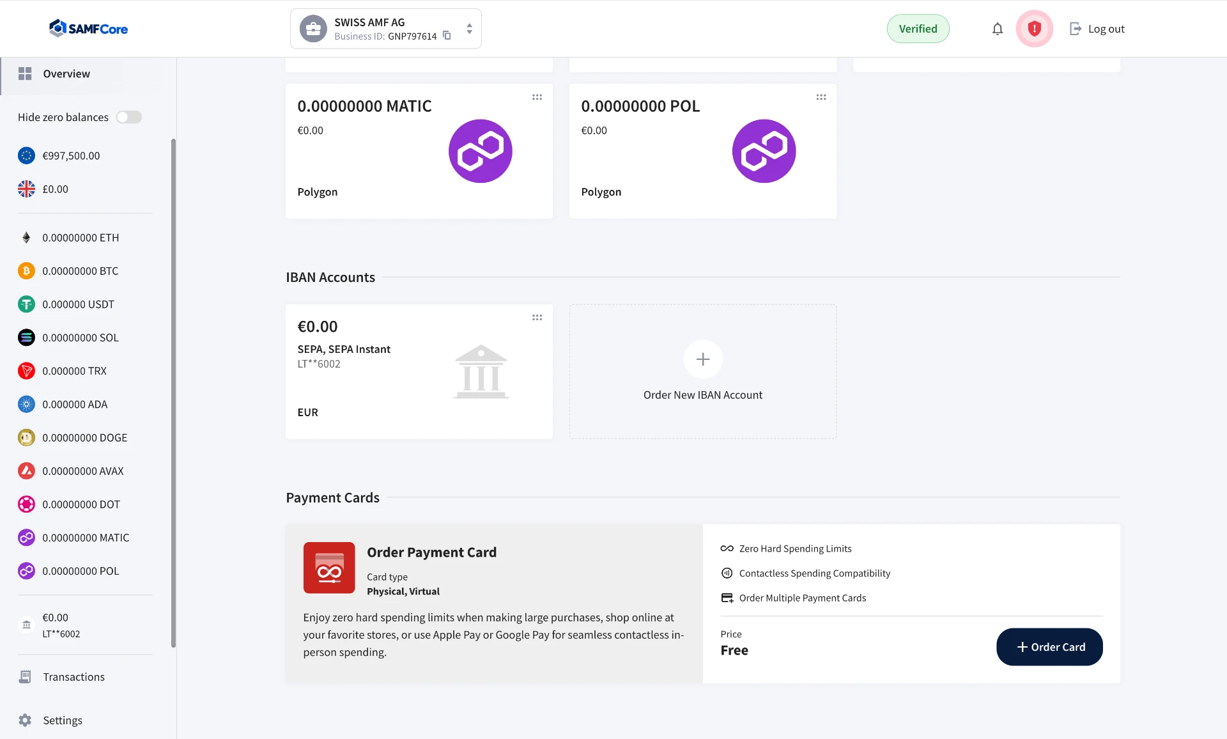Click the red security alert shield icon
This screenshot has height=739, width=1227.
[1034, 29]
